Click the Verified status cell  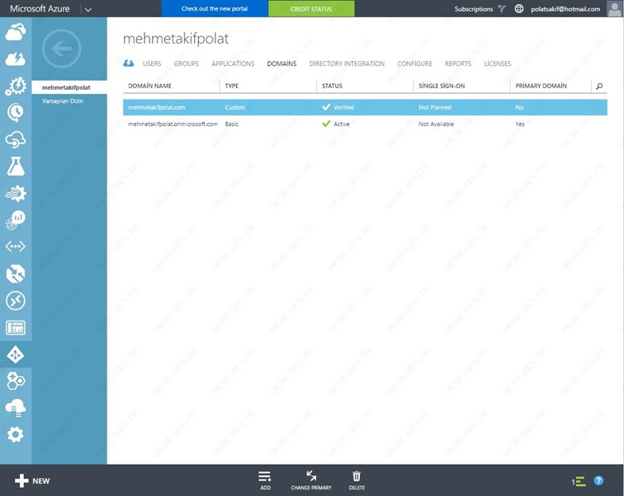pyautogui.click(x=338, y=107)
